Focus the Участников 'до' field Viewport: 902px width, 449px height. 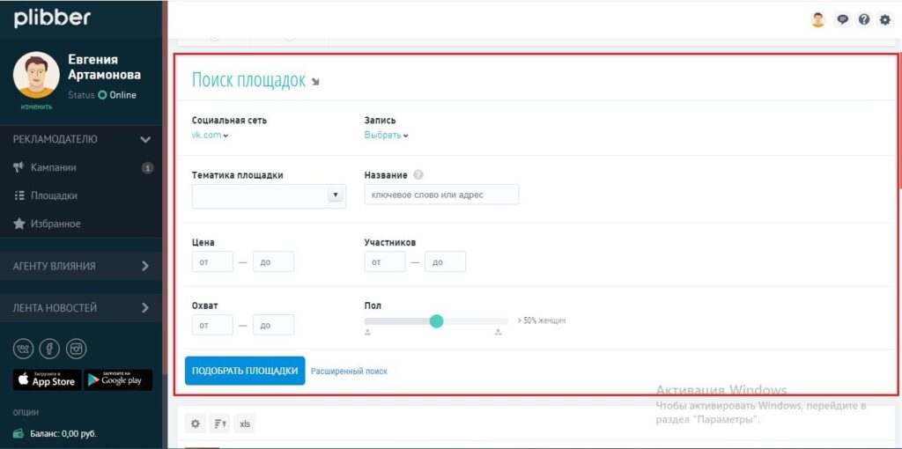445,261
